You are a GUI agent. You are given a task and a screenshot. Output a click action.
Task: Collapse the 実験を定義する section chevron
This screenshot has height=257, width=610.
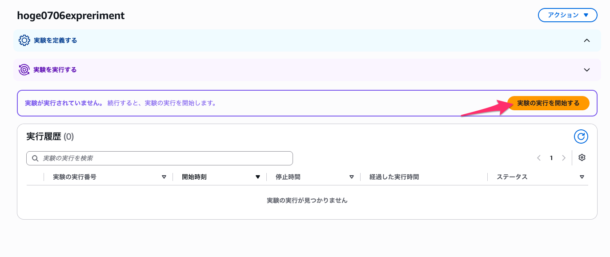coord(587,40)
